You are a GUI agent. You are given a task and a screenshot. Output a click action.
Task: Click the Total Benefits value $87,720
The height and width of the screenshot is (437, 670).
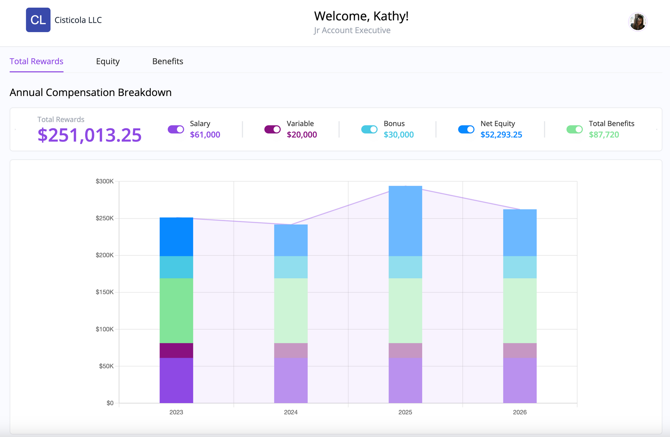click(x=604, y=135)
